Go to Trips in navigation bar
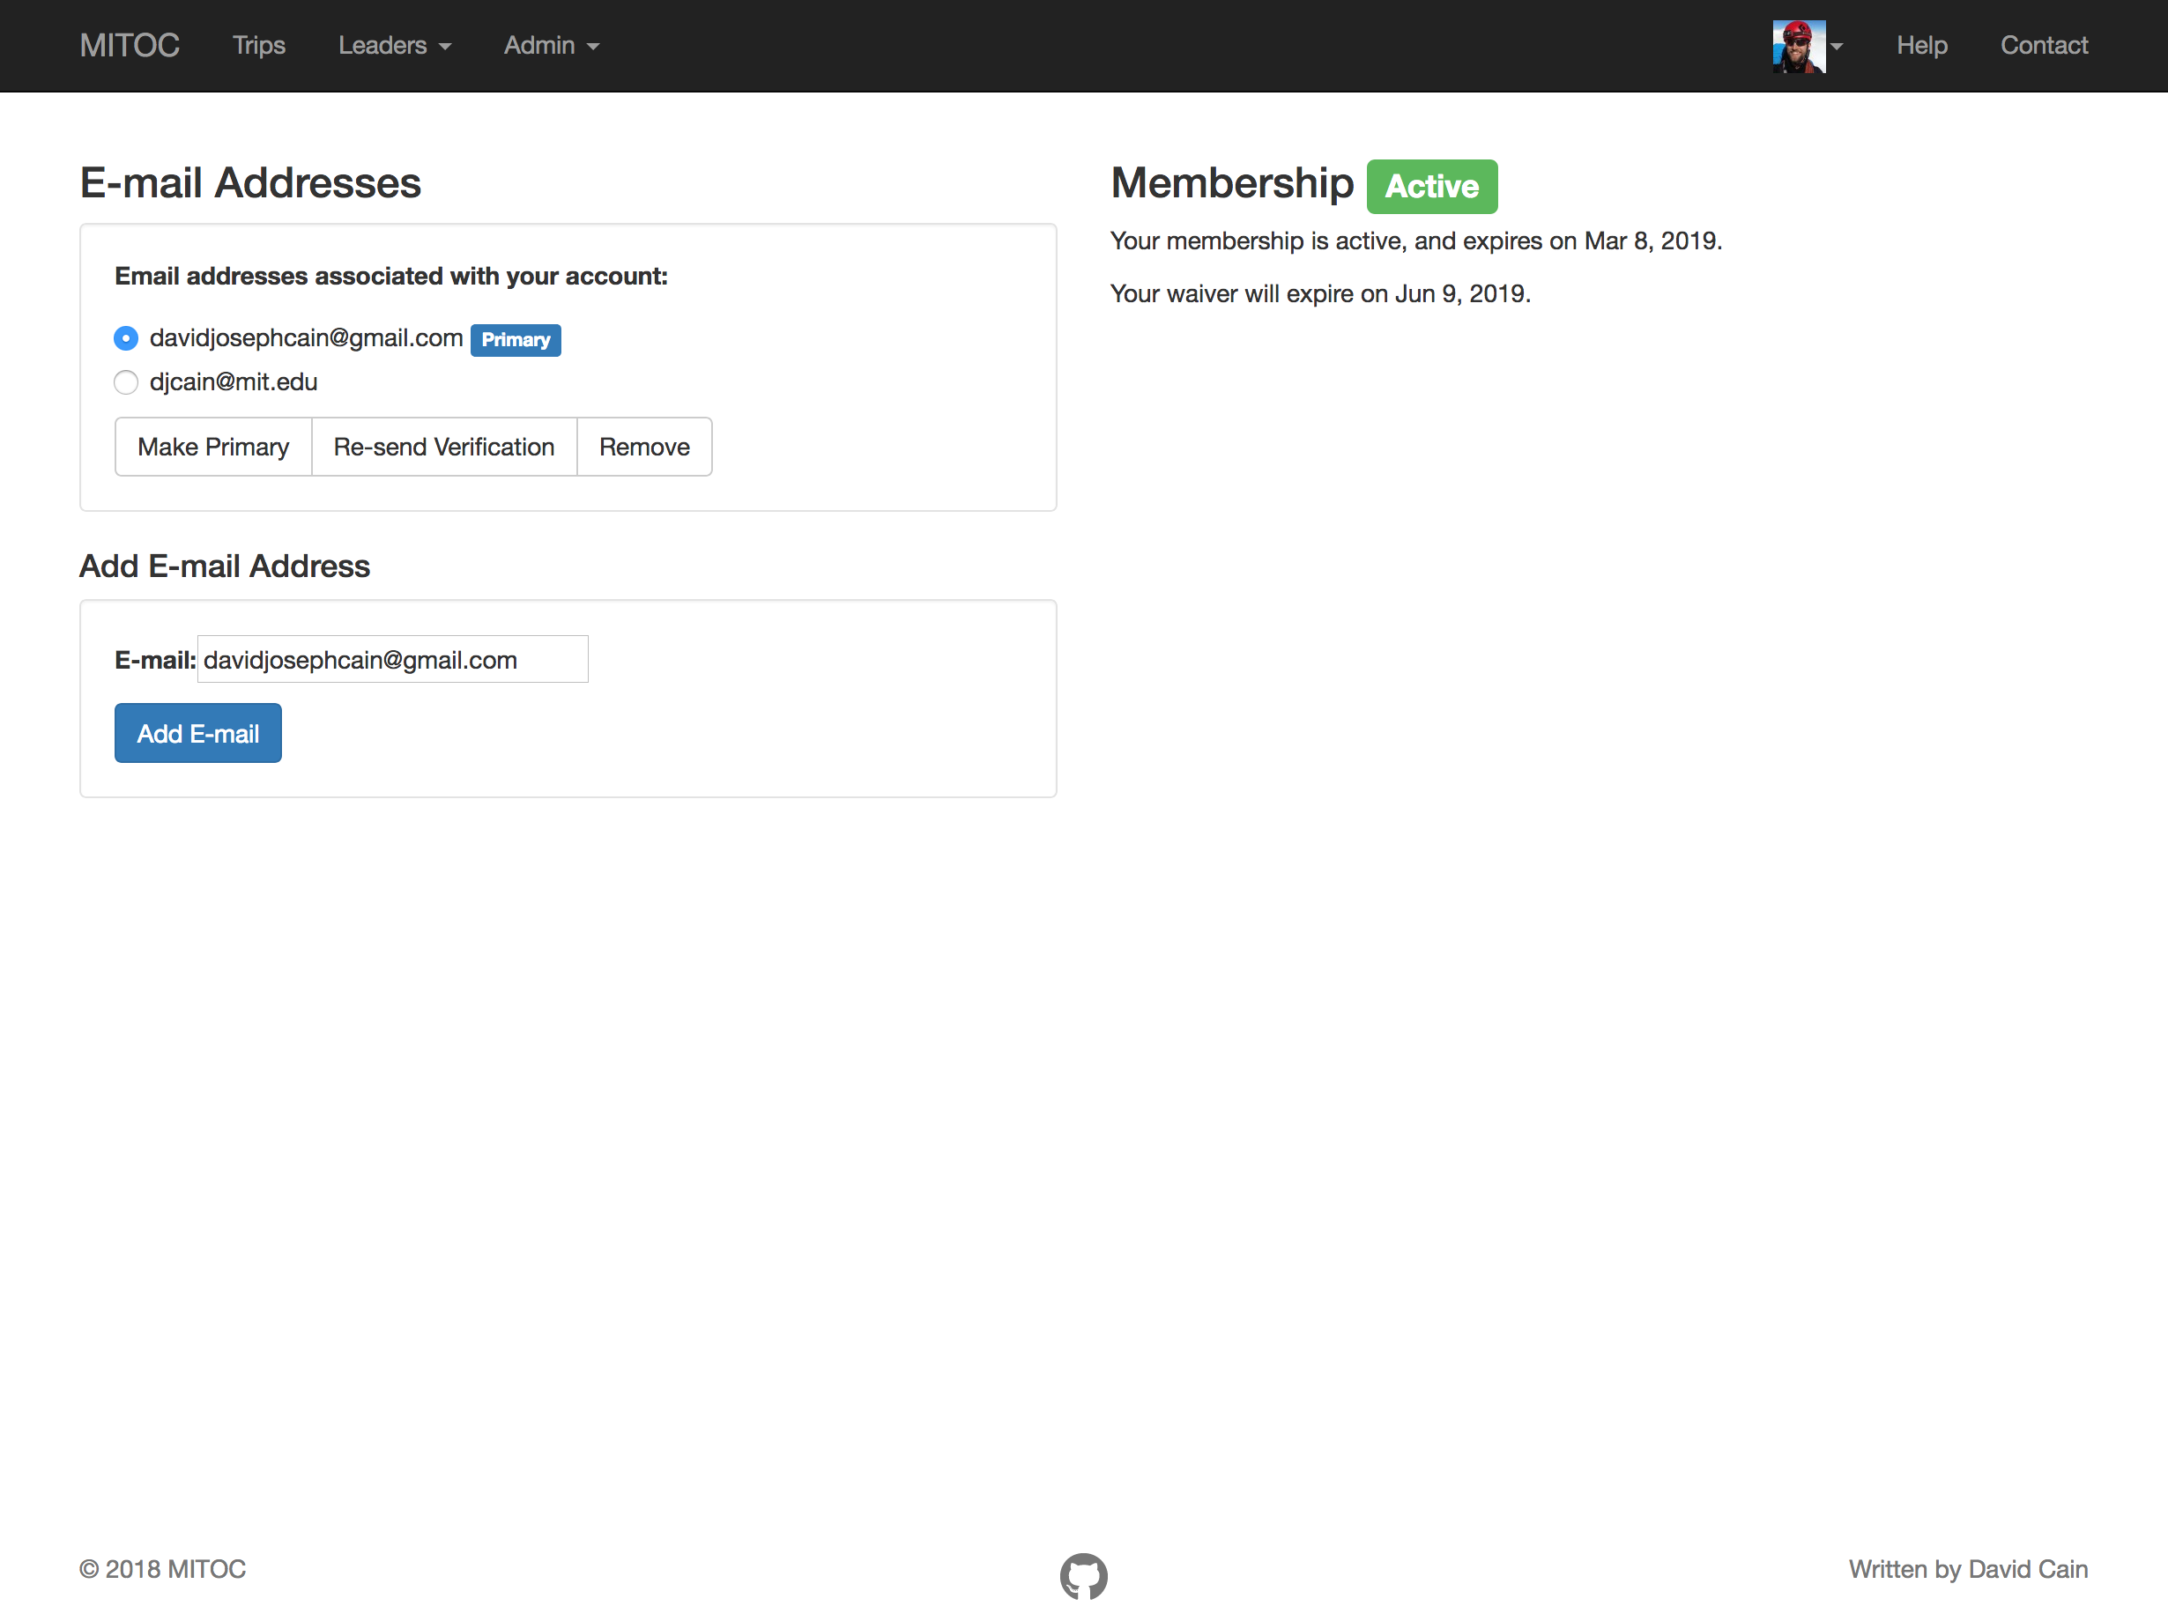This screenshot has width=2168, height=1621. [259, 46]
